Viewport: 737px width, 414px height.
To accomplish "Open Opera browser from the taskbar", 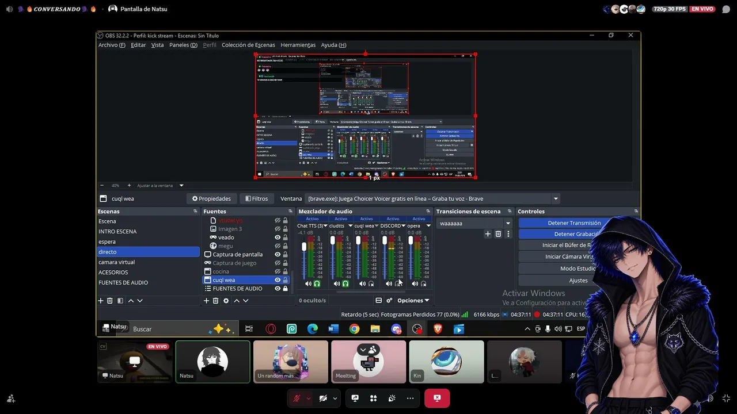I will (271, 329).
